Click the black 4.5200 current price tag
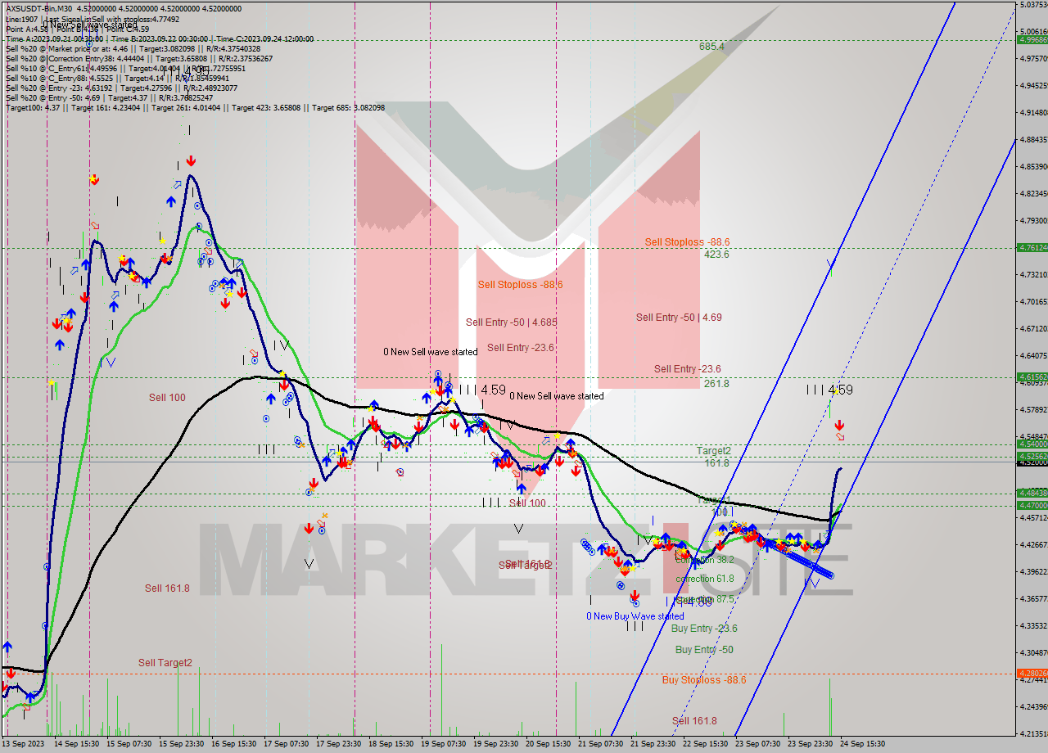 pyautogui.click(x=1032, y=462)
